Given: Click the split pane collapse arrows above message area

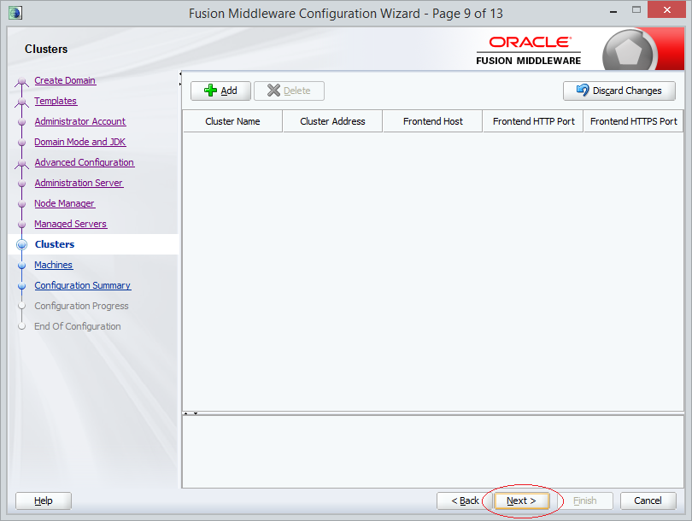Looking at the screenshot, I should click(191, 413).
